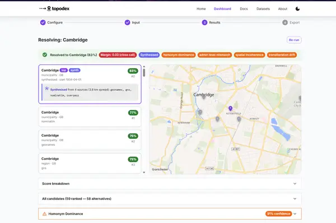Viewport: 336px width, 223px height.
Task: Click the Configure step checkmark icon
Action: coord(43,22)
